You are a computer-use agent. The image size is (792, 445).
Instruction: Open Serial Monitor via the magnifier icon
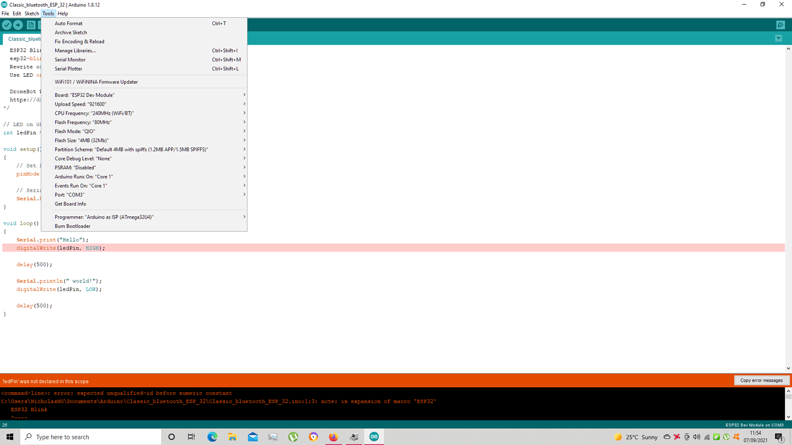780,25
